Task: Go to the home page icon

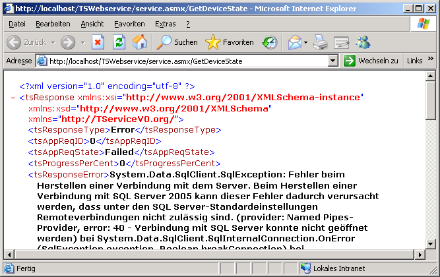Action: 140,42
